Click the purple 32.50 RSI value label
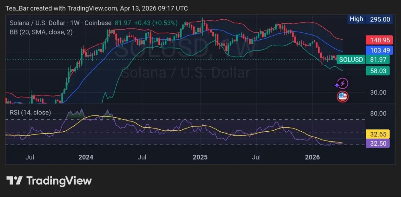 coord(378,143)
